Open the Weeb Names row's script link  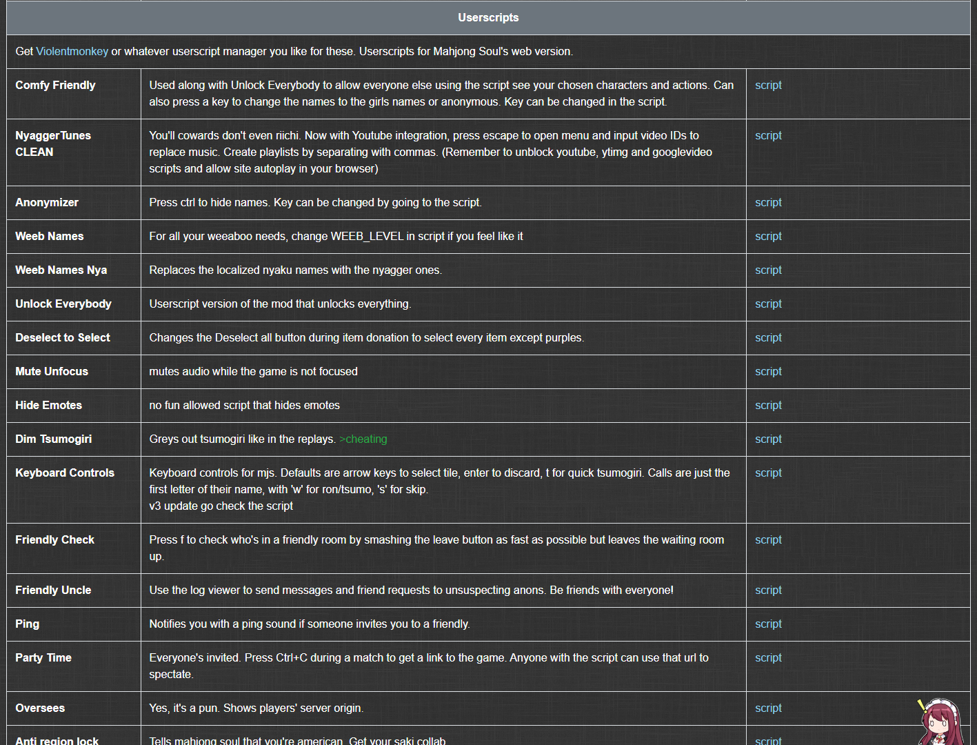pyautogui.click(x=768, y=236)
